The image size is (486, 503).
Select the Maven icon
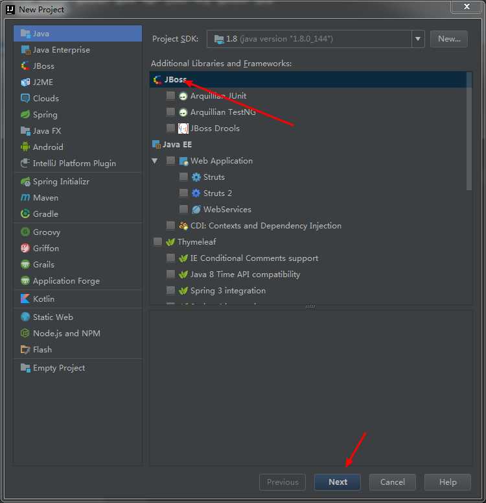[25, 197]
